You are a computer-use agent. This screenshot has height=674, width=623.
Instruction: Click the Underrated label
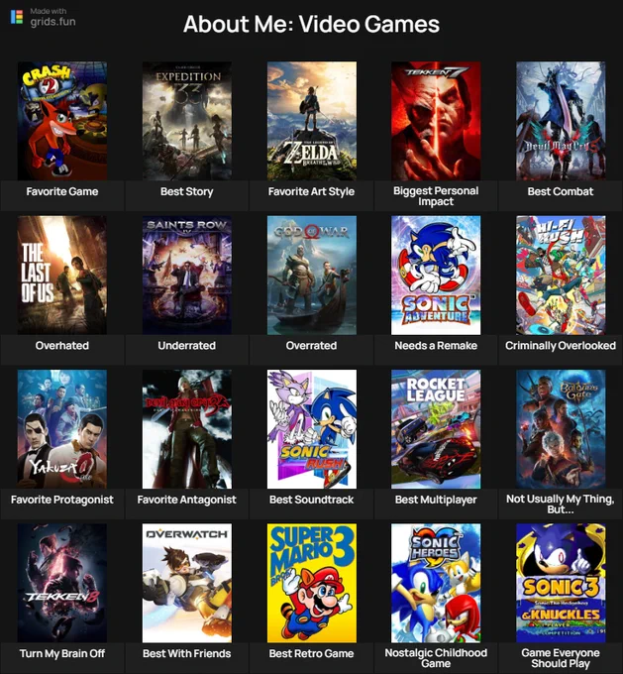(187, 346)
